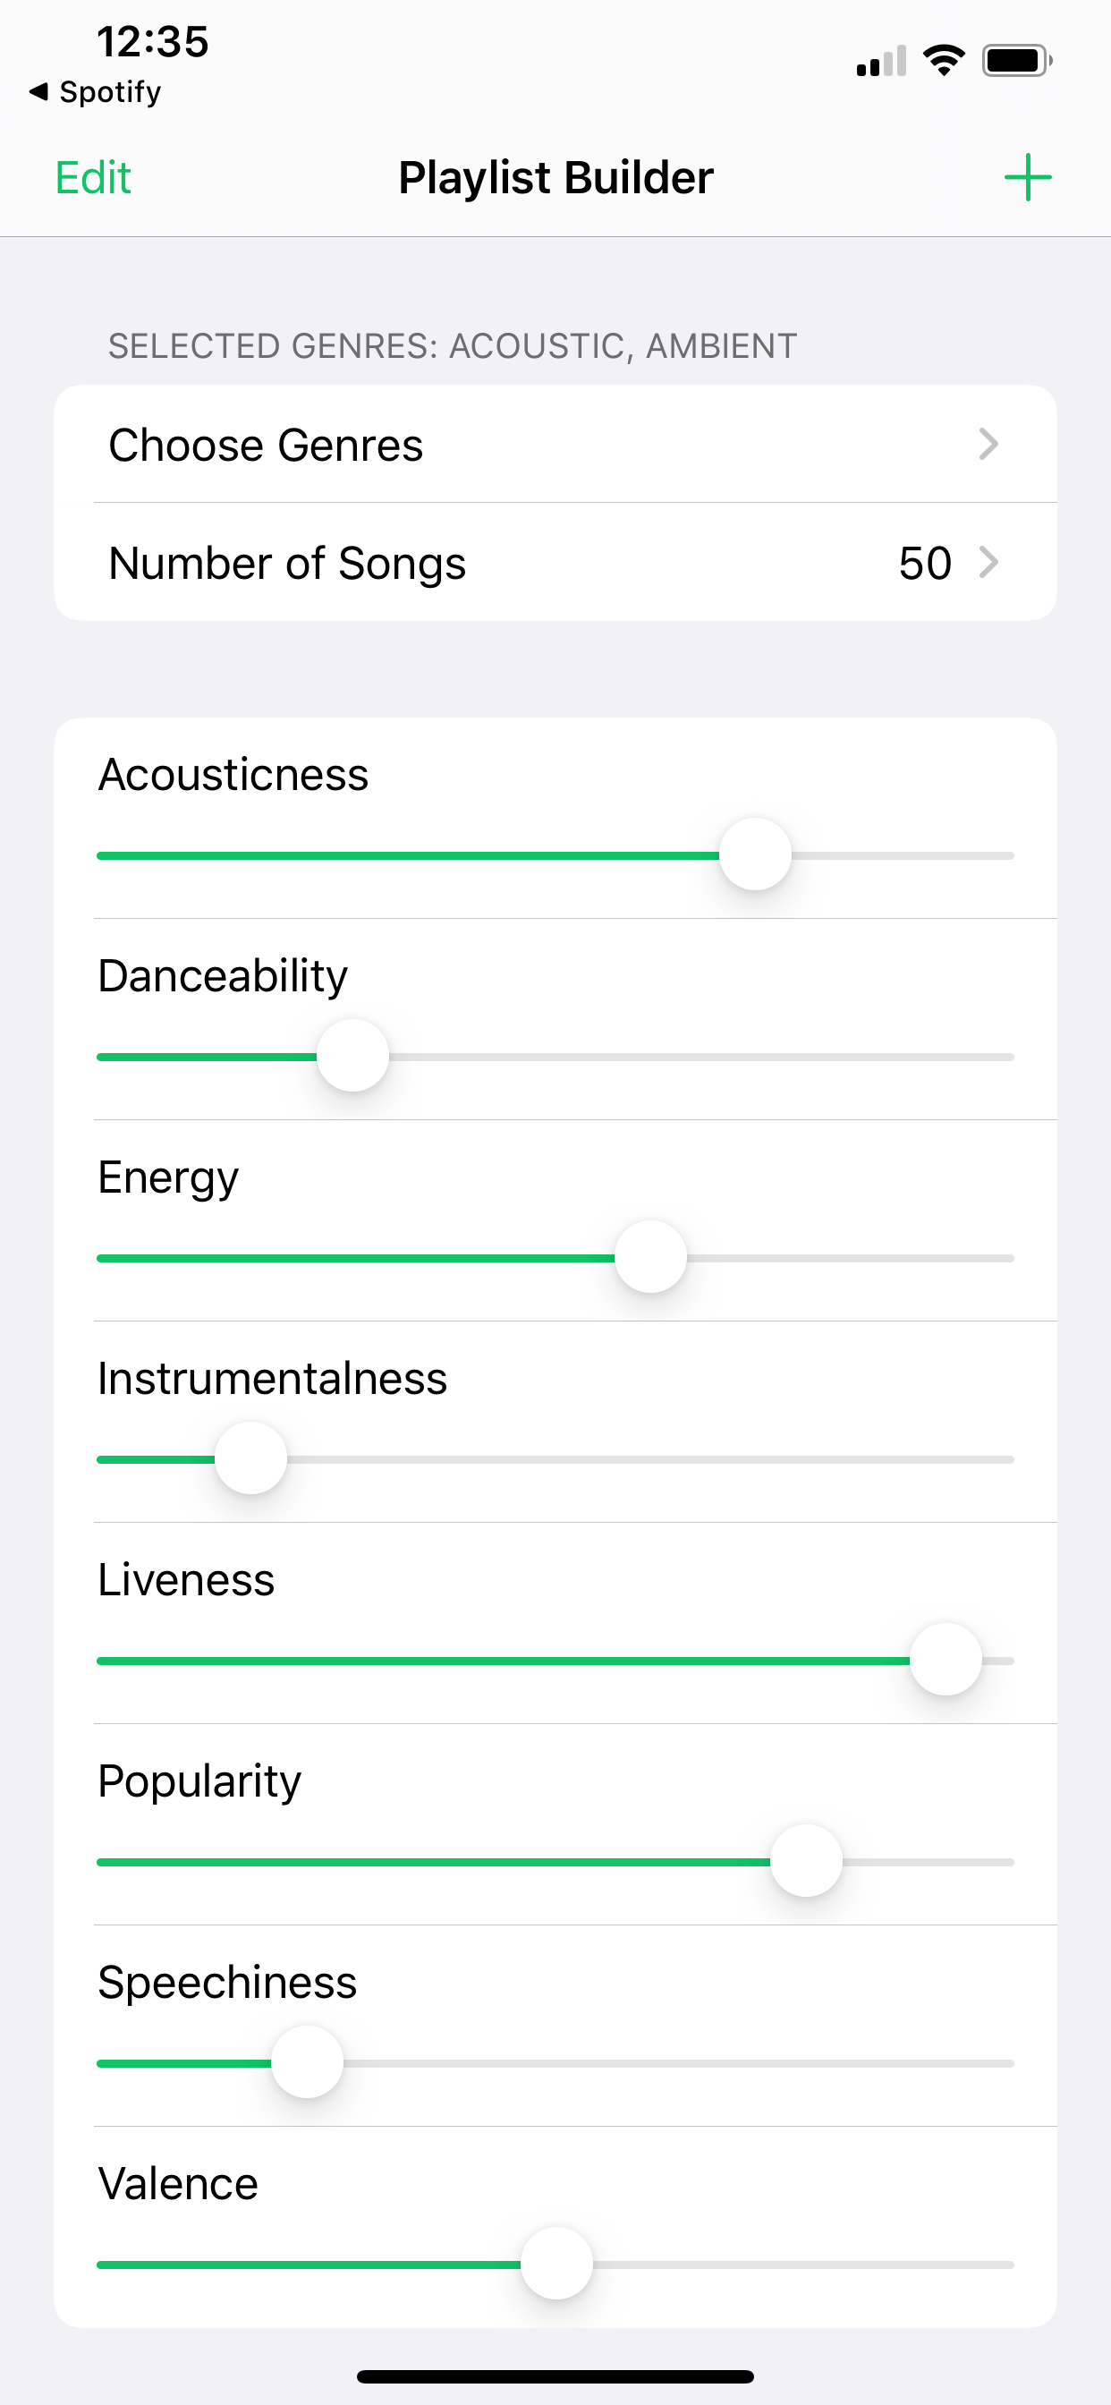The image size is (1111, 2405).
Task: Click the Liveness slider thumb
Action: (x=946, y=1659)
